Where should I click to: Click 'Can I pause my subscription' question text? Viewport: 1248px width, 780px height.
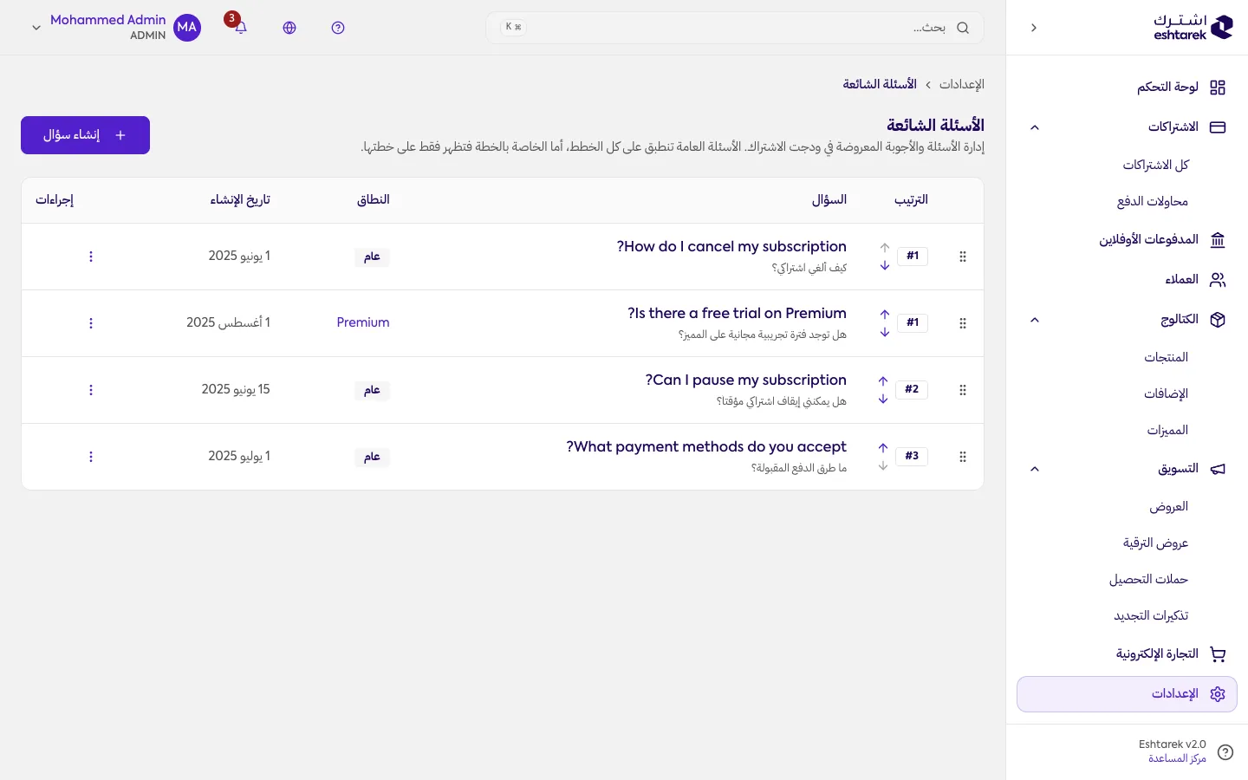pyautogui.click(x=746, y=380)
